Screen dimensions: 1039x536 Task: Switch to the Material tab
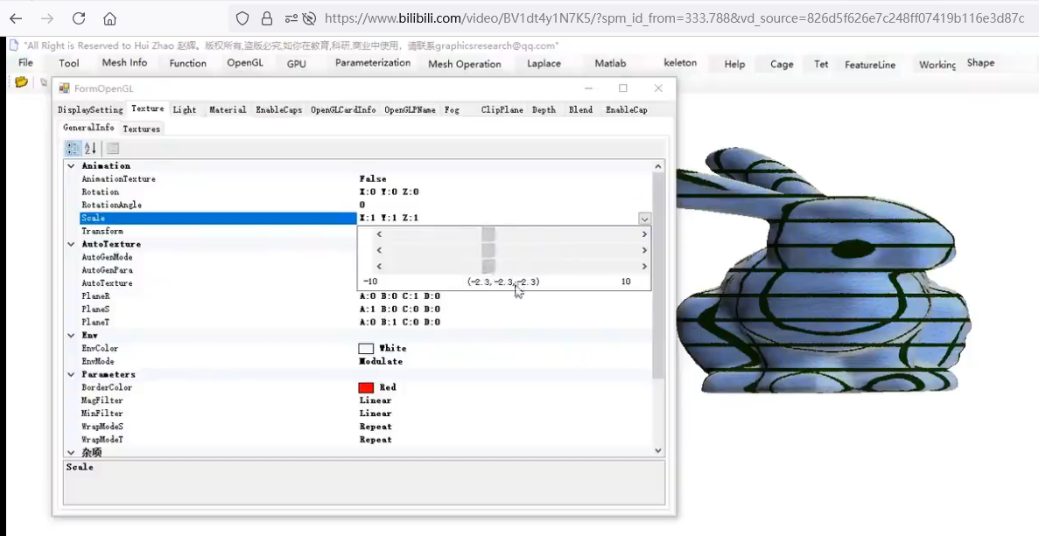(228, 110)
